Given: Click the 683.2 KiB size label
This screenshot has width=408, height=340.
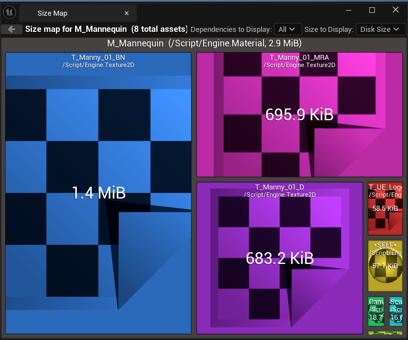Looking at the screenshot, I should [279, 258].
